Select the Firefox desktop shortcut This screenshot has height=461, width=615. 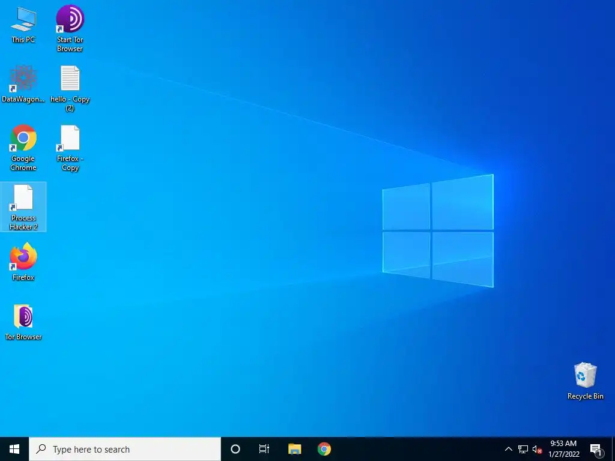pyautogui.click(x=23, y=262)
